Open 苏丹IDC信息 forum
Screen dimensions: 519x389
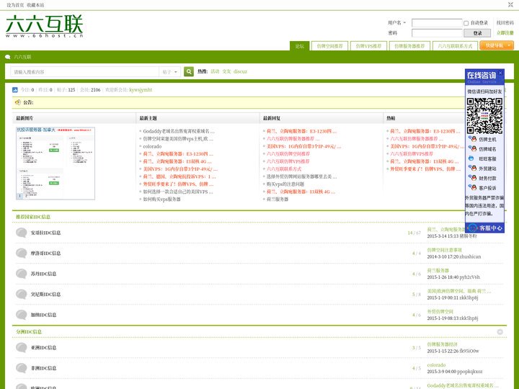tap(43, 274)
